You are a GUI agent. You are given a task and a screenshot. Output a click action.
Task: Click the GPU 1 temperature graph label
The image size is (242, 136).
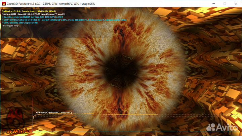coord(54,112)
